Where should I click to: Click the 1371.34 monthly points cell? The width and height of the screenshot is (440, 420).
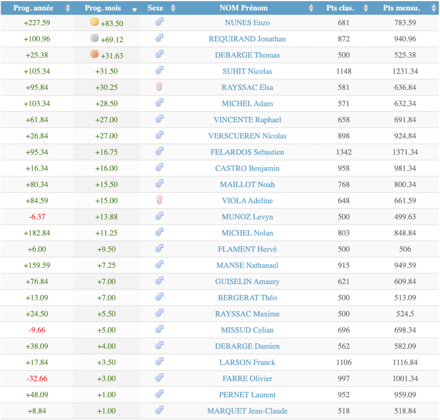click(x=405, y=152)
